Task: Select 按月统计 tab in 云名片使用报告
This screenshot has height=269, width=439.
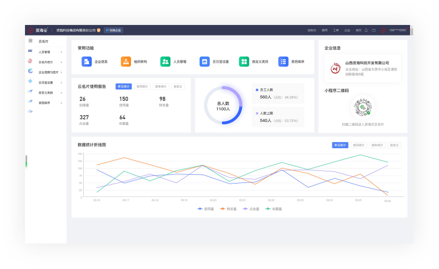Action: 142,87
